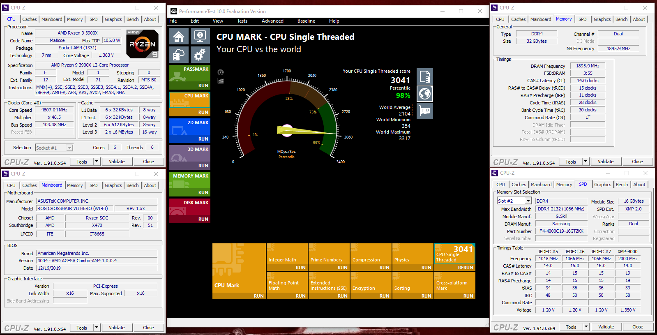657x335 pixels.
Task: Click the PerformanceTest title bar app icon
Action: (x=174, y=11)
